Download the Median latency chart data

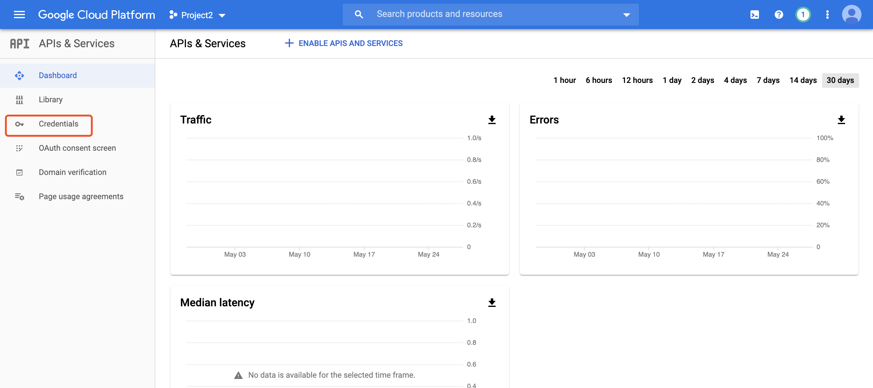pyautogui.click(x=492, y=303)
